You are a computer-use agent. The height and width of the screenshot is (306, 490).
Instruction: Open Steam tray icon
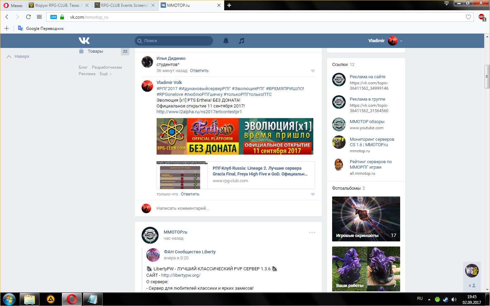point(445,300)
